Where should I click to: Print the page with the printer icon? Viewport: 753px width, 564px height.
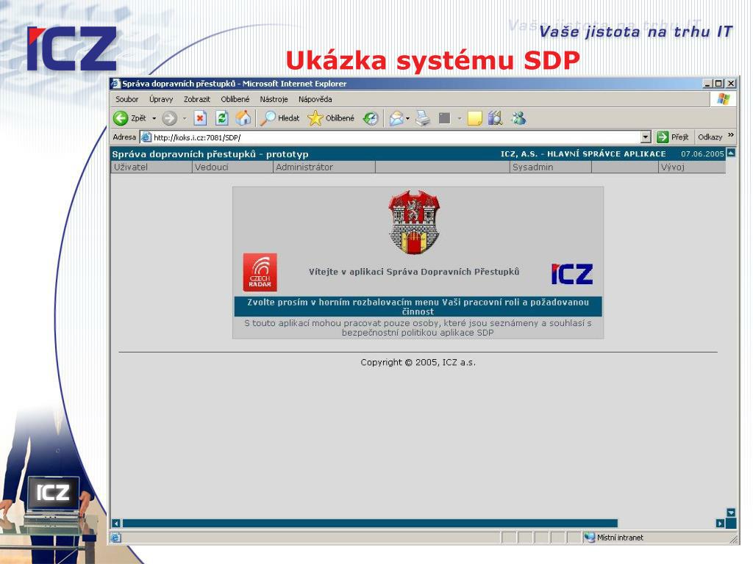pyautogui.click(x=423, y=118)
